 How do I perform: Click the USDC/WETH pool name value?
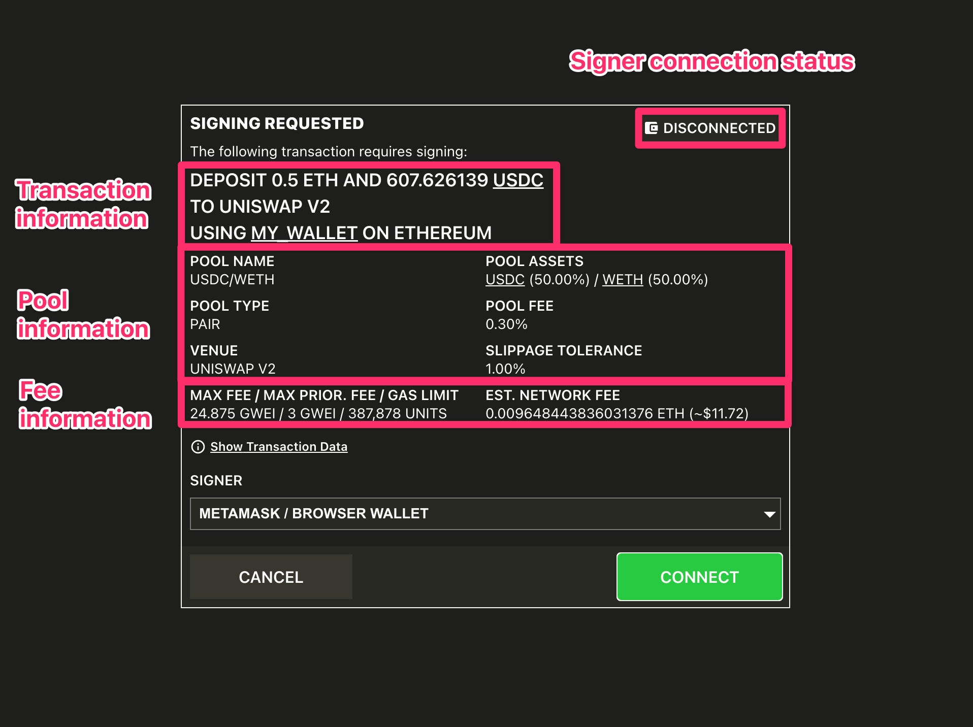click(x=232, y=280)
